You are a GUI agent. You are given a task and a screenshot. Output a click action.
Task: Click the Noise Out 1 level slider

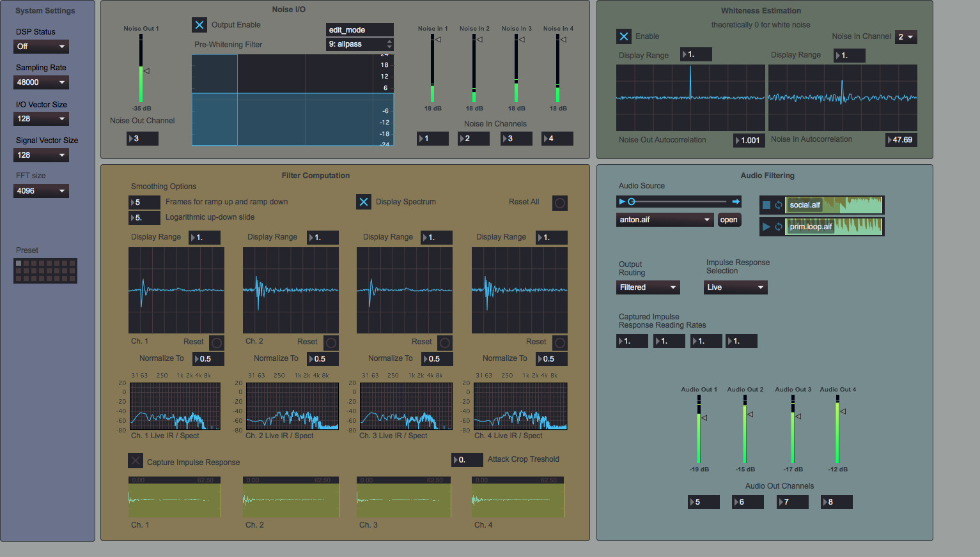pos(143,68)
